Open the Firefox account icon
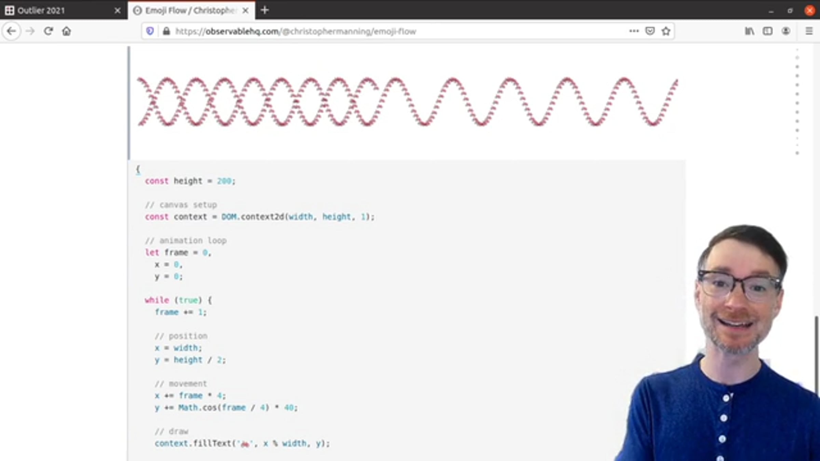This screenshot has width=820, height=461. [x=786, y=31]
